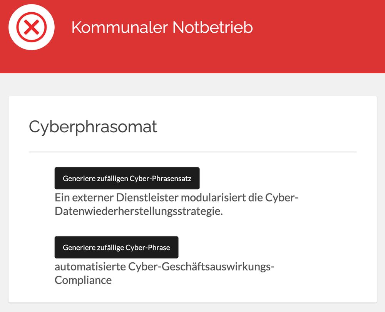Click the word Compliance in the lower output
This screenshot has height=312, width=385.
pyautogui.click(x=82, y=280)
